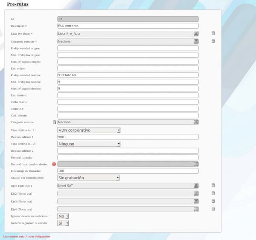
Task: Click the Prefijo entidad origen input
Action: point(128,48)
